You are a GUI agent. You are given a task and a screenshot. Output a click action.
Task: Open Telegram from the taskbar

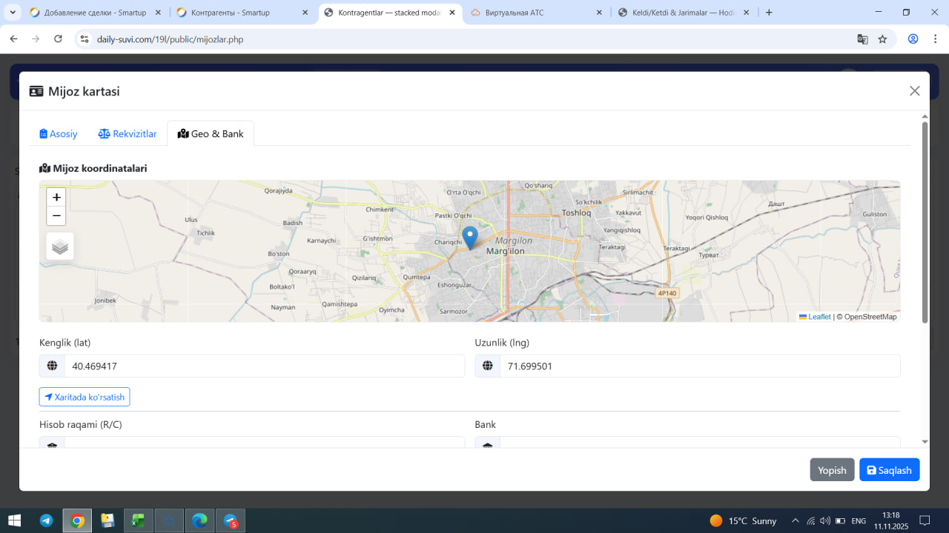coord(47,521)
